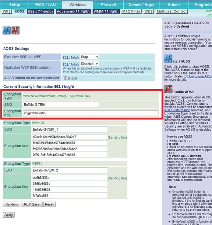
Task: Click the Random button
Action: [11, 204]
